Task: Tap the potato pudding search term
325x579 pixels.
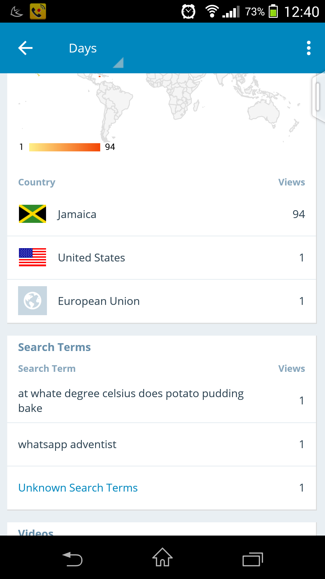Action: 131,401
